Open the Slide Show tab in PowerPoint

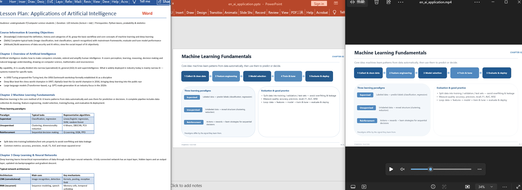coord(246,12)
